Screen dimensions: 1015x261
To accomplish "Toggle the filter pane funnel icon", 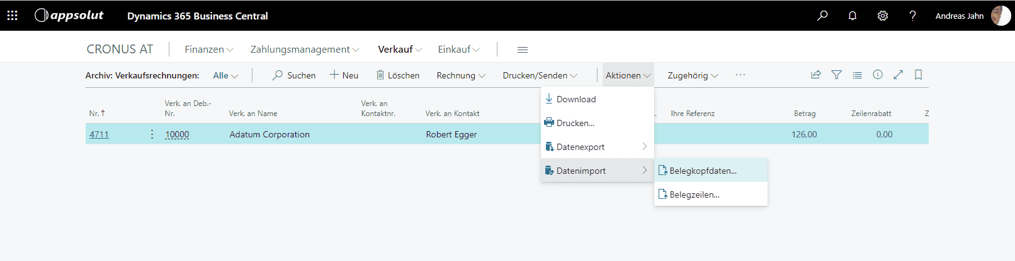I will coord(836,75).
